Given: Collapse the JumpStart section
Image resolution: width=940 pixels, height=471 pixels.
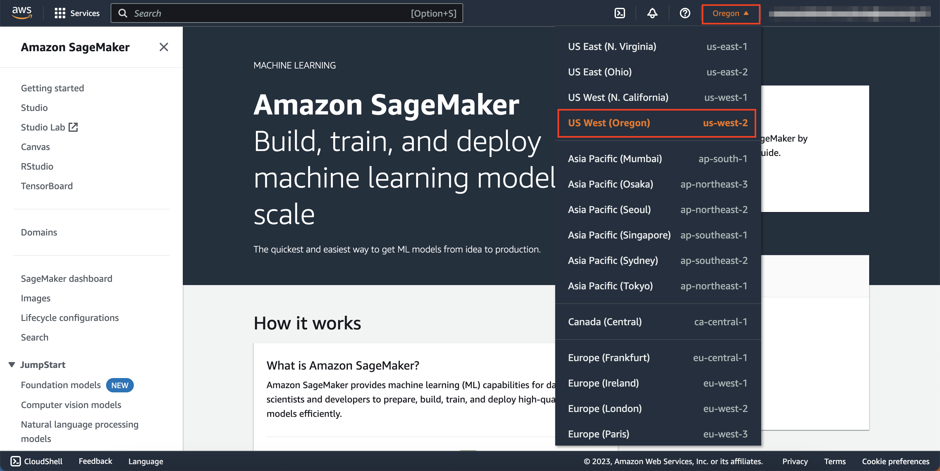Looking at the screenshot, I should tap(12, 365).
